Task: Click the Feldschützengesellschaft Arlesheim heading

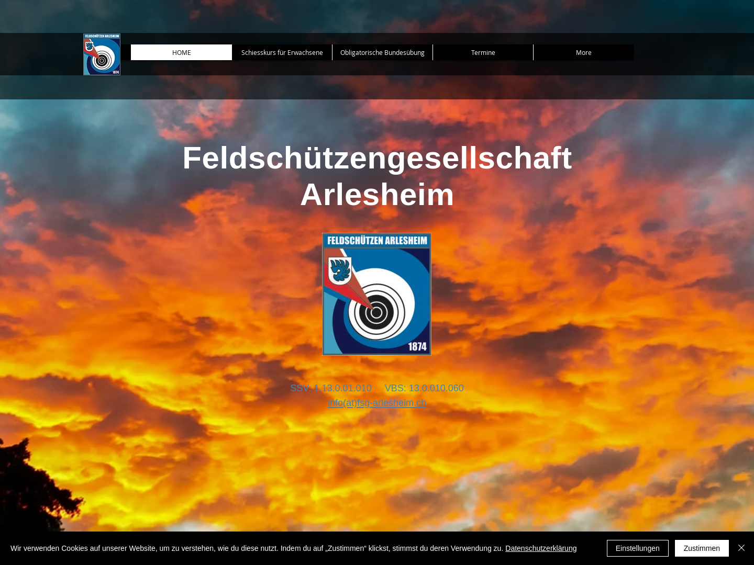Action: click(377, 176)
